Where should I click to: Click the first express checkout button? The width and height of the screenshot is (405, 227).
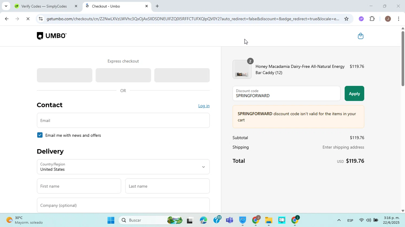pyautogui.click(x=65, y=75)
